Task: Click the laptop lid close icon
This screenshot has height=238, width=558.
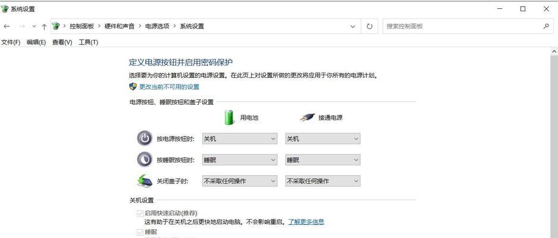Action: click(145, 181)
